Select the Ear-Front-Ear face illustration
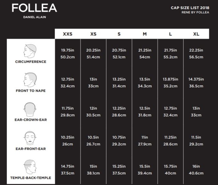Screen dimensions: 218x185 pyautogui.click(x=30, y=138)
